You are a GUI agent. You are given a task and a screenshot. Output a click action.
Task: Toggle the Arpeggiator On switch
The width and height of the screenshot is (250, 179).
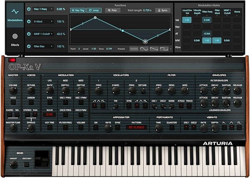pyautogui.click(x=96, y=128)
